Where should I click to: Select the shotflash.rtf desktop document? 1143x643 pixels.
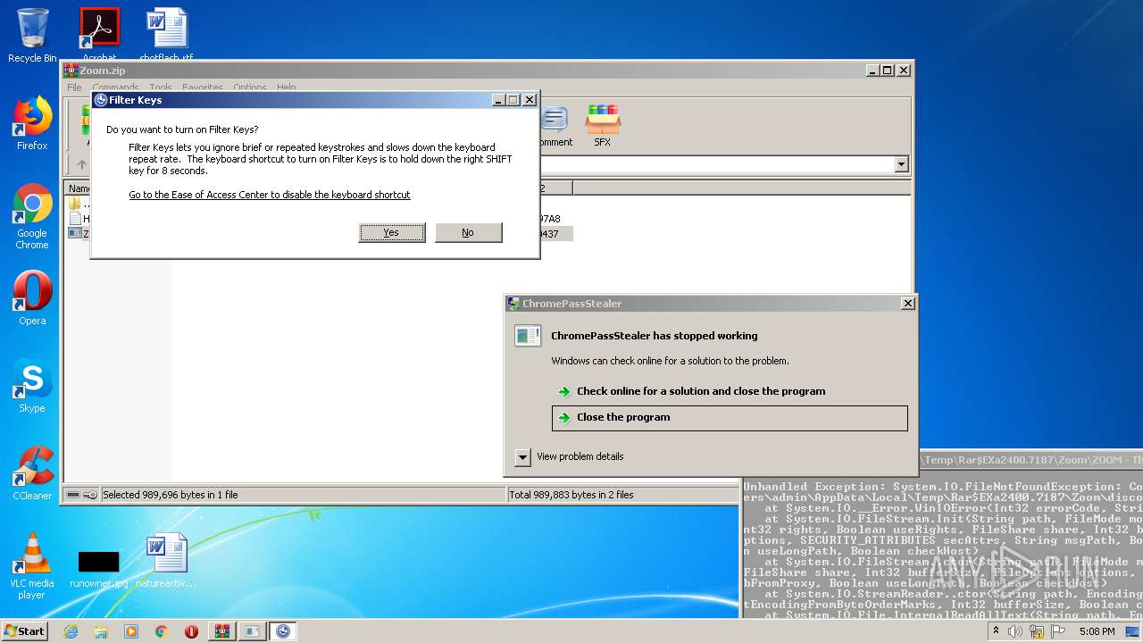167,35
